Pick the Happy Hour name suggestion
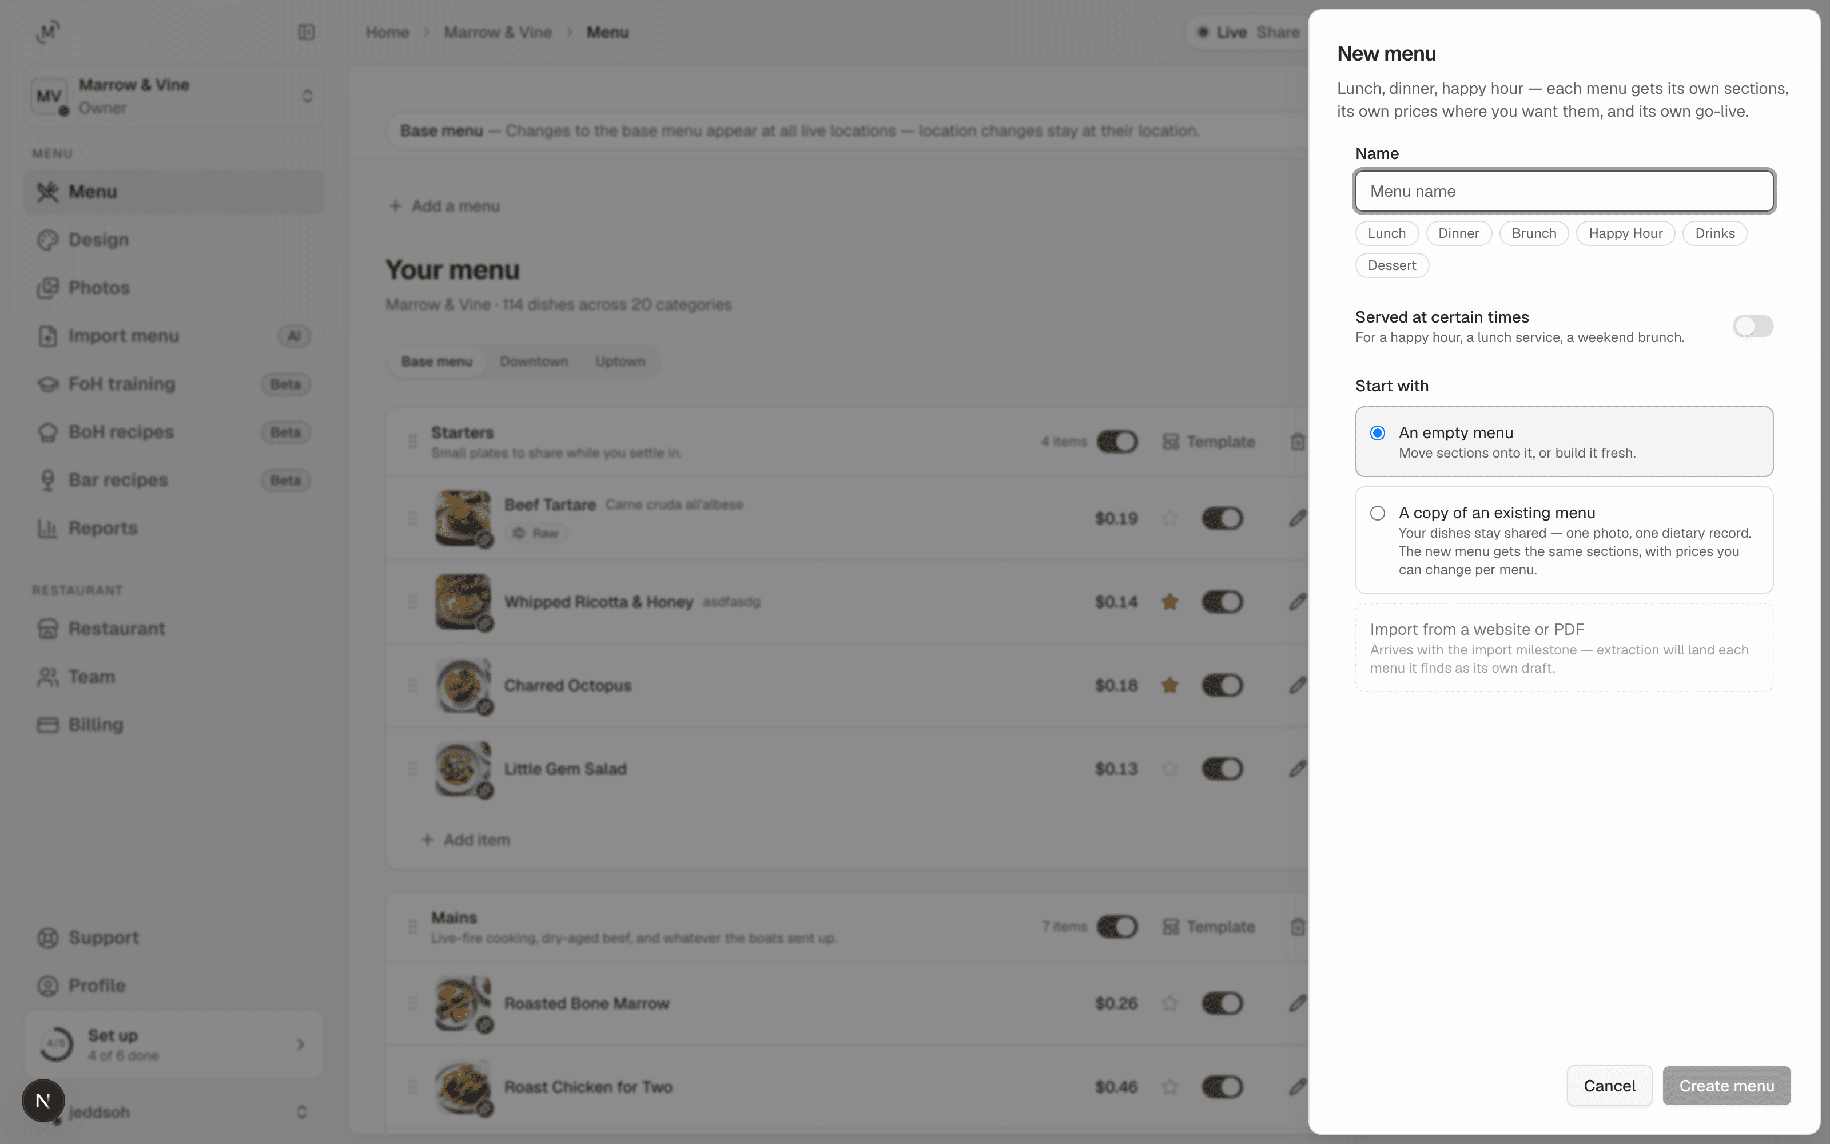Viewport: 1830px width, 1144px height. (1625, 234)
